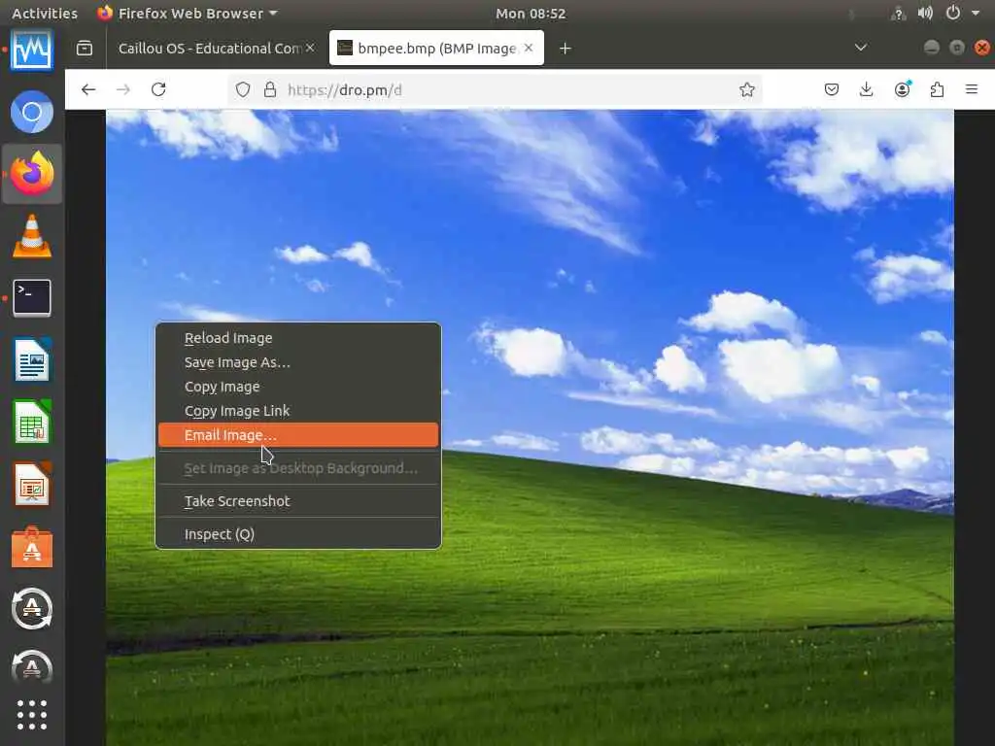Expand the system menu arrow
This screenshot has height=746, width=995.
coord(976,14)
